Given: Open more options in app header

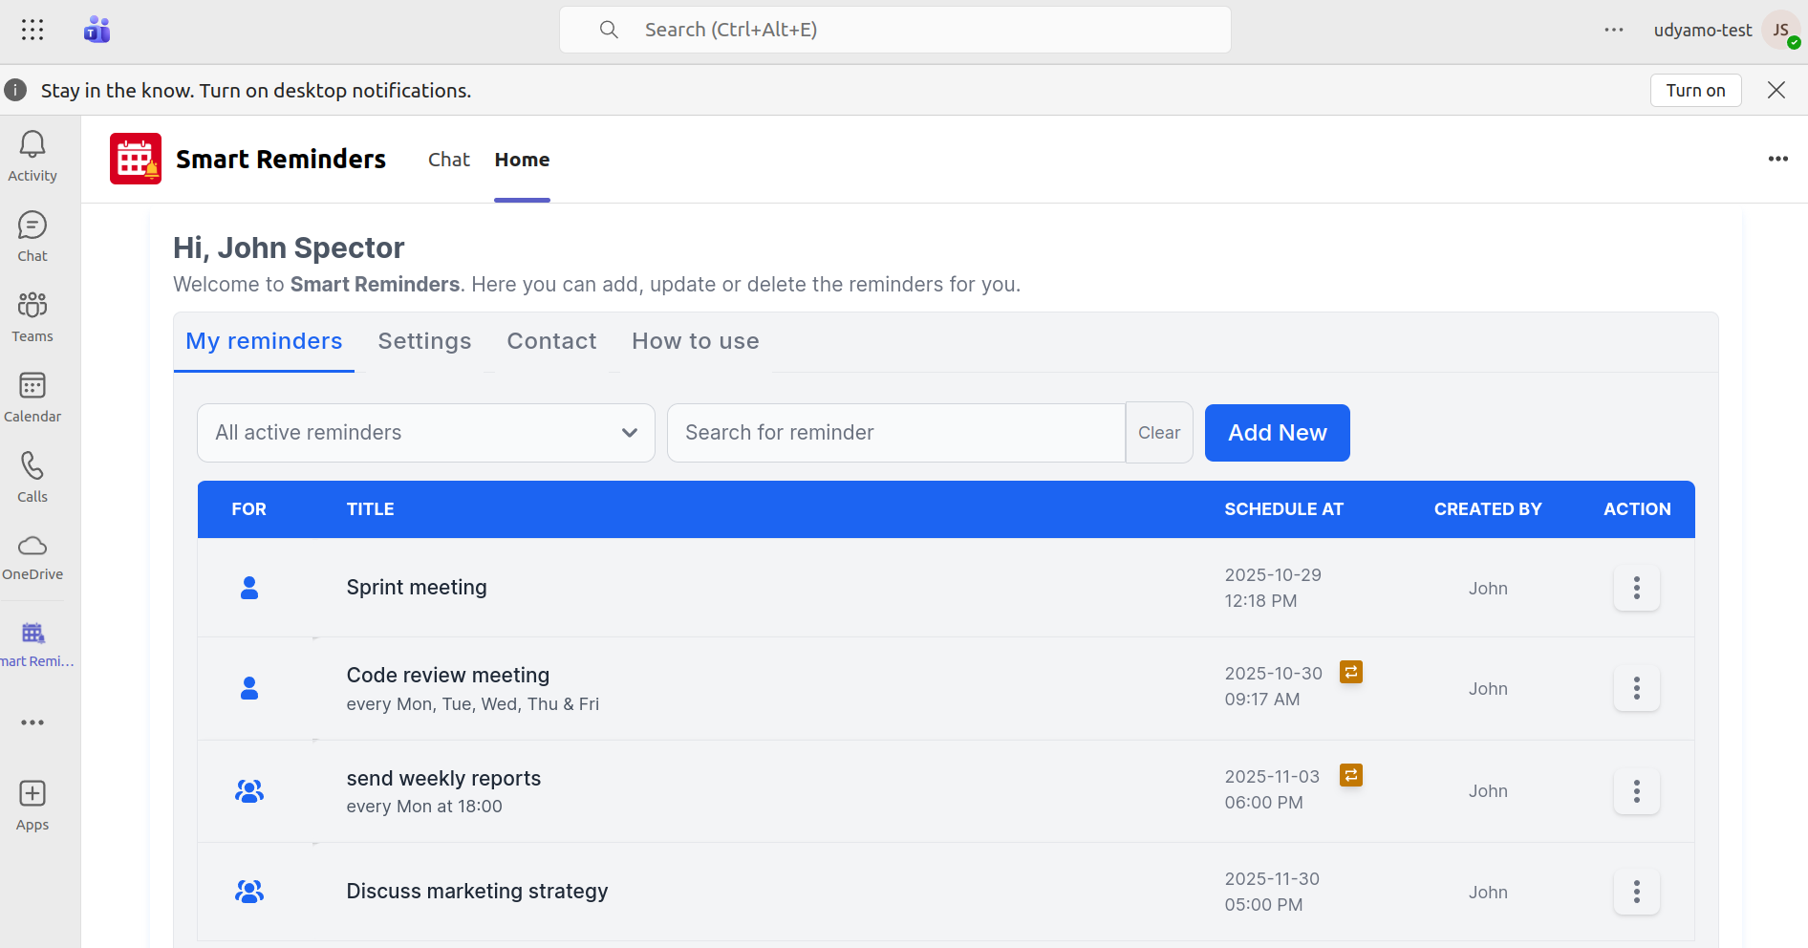Looking at the screenshot, I should pos(1777,159).
